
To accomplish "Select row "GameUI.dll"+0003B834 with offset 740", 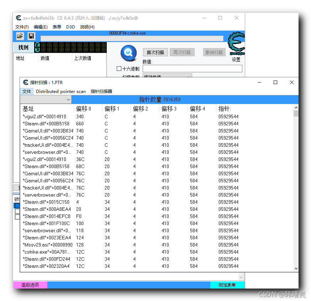I will (x=157, y=131).
